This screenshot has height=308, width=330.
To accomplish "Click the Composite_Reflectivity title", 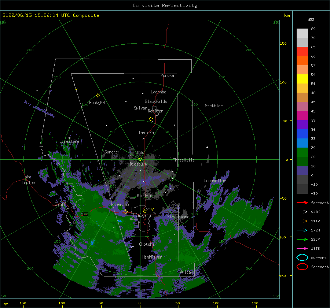I will pyautogui.click(x=165, y=5).
